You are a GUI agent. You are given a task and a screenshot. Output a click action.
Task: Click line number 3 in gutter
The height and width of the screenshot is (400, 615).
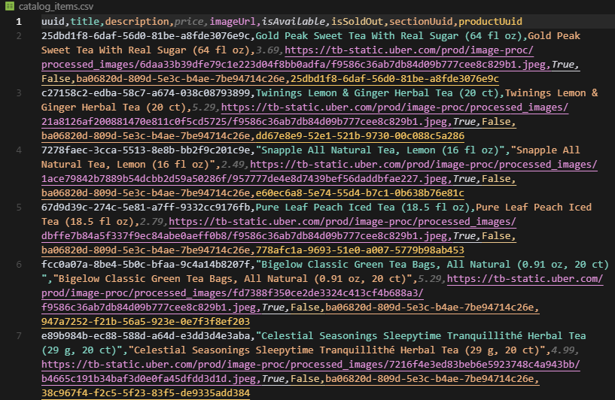(x=19, y=93)
